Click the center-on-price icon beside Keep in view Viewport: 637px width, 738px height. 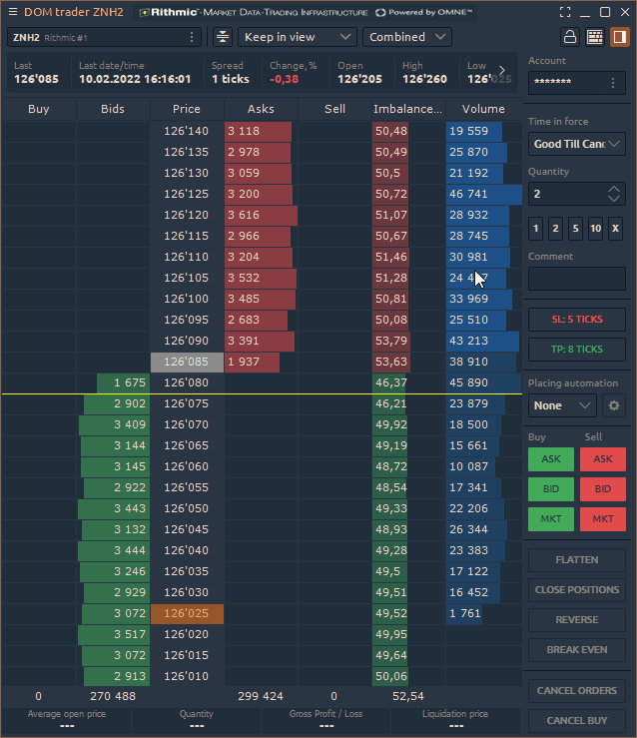222,37
